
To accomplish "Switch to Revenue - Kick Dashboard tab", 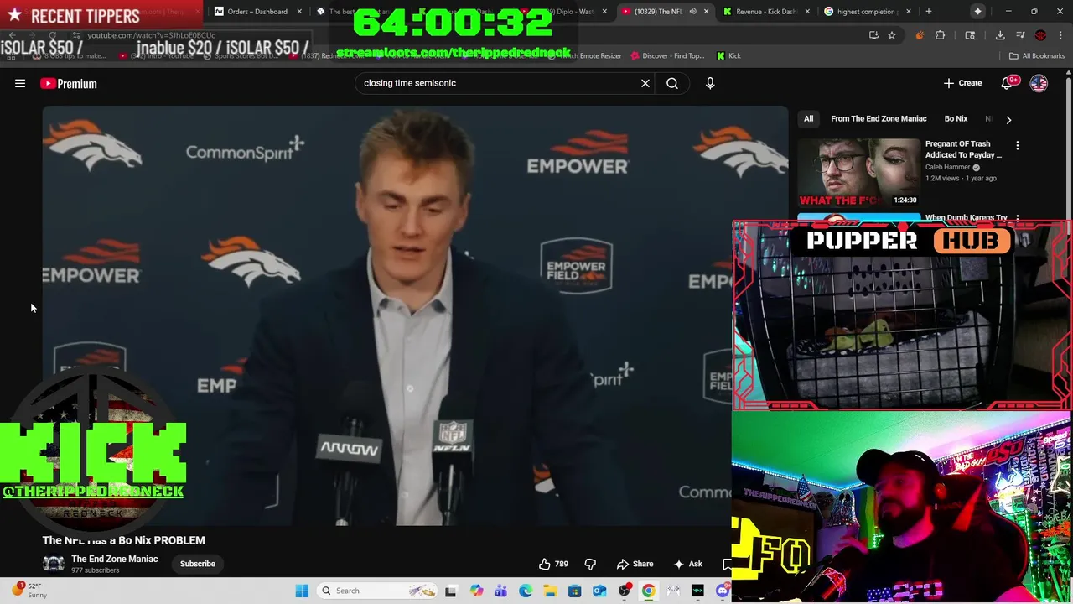I will click(765, 12).
